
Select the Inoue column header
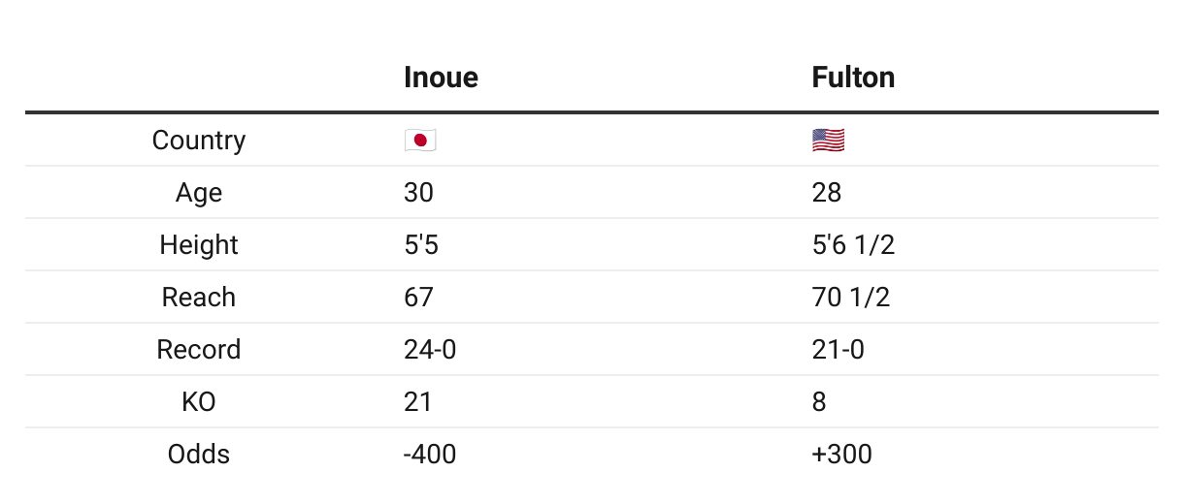(441, 78)
